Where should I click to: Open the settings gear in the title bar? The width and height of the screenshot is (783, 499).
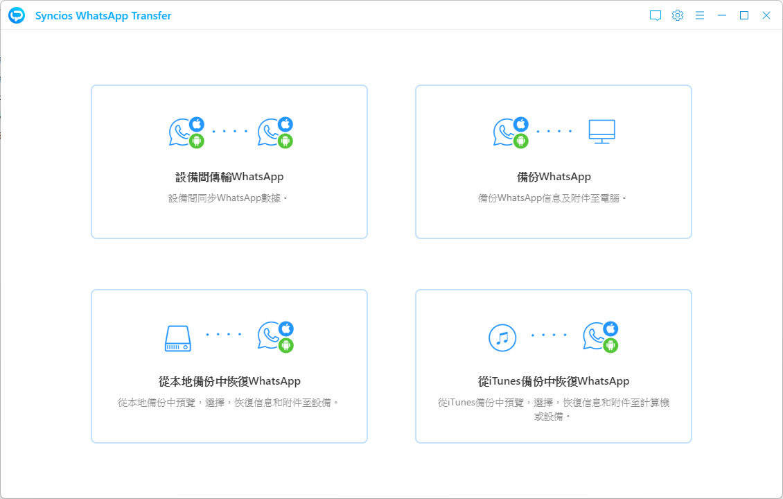pos(677,15)
